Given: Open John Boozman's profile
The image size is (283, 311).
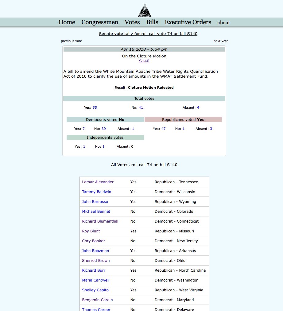Looking at the screenshot, I should [95, 251].
